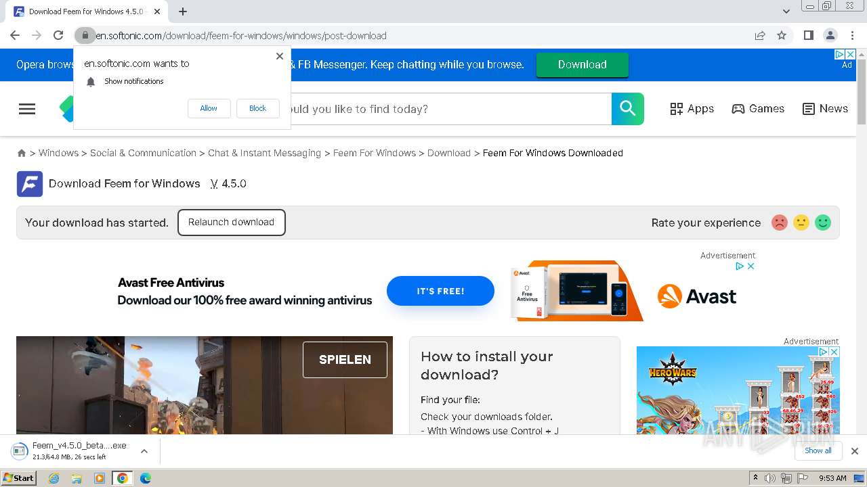Viewport: 867px width, 487px height.
Task: Go to the home breadcrumb icon
Action: click(x=22, y=154)
